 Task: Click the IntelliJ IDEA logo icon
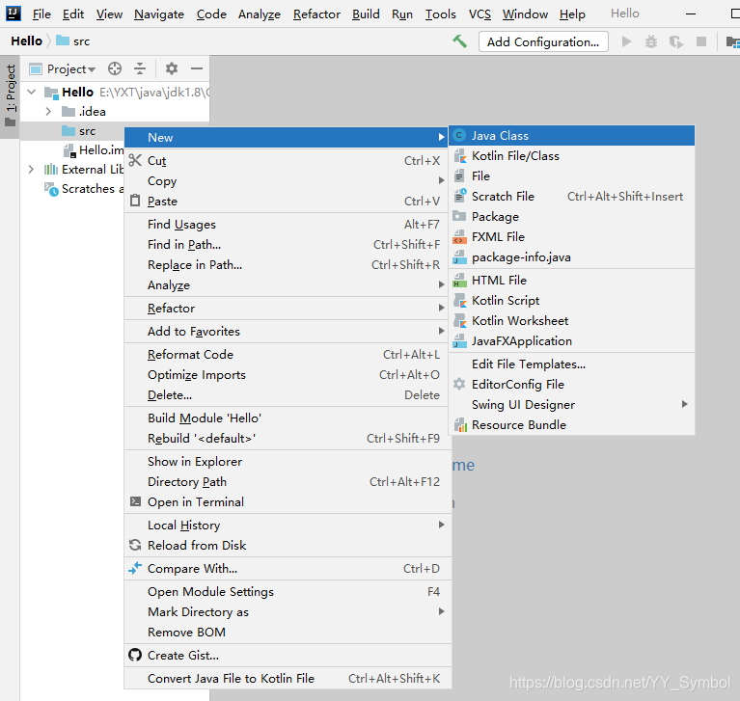14,13
